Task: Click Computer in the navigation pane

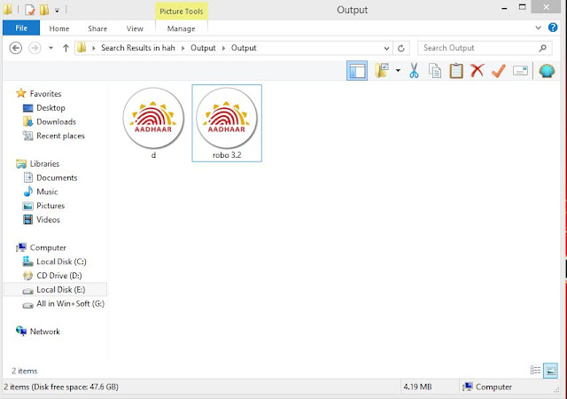Action: (48, 247)
